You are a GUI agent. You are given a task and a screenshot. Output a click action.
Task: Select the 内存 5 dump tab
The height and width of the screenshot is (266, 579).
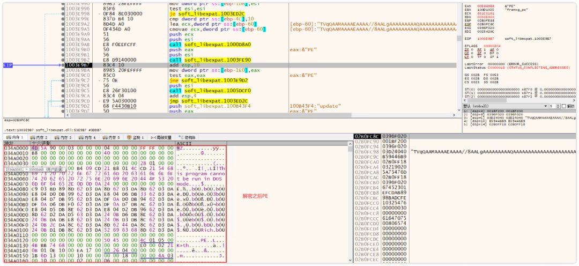tap(111, 137)
